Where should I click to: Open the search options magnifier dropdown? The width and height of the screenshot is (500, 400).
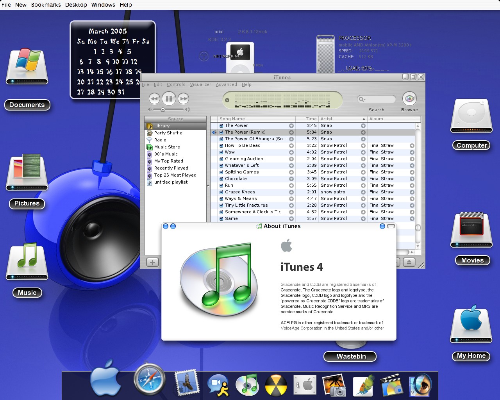tap(362, 99)
